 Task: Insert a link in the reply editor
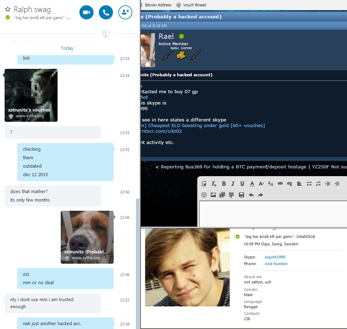click(x=280, y=184)
